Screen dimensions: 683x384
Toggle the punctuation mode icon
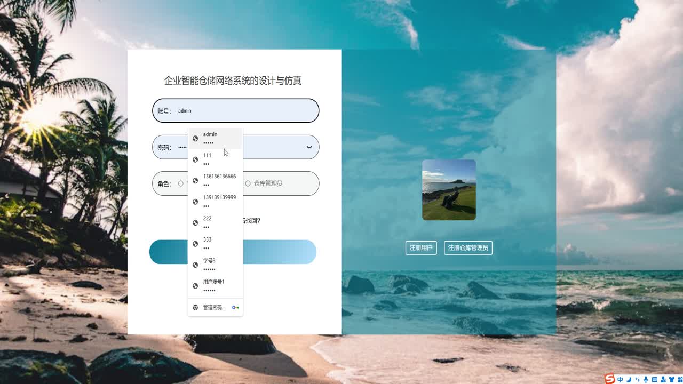(x=637, y=380)
